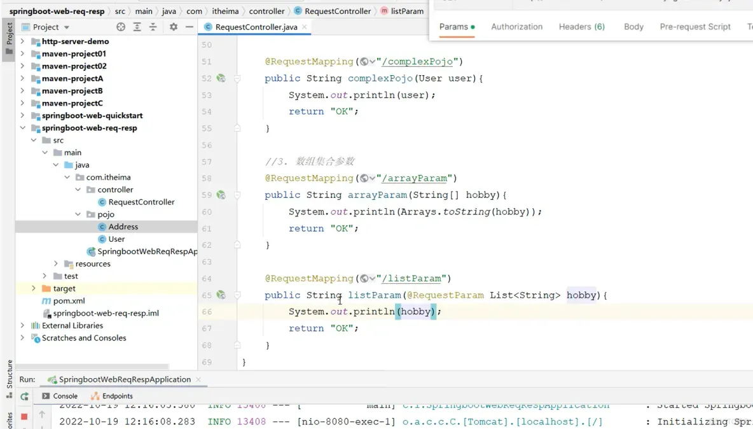Click Expand All icon in Project panel

point(137,27)
